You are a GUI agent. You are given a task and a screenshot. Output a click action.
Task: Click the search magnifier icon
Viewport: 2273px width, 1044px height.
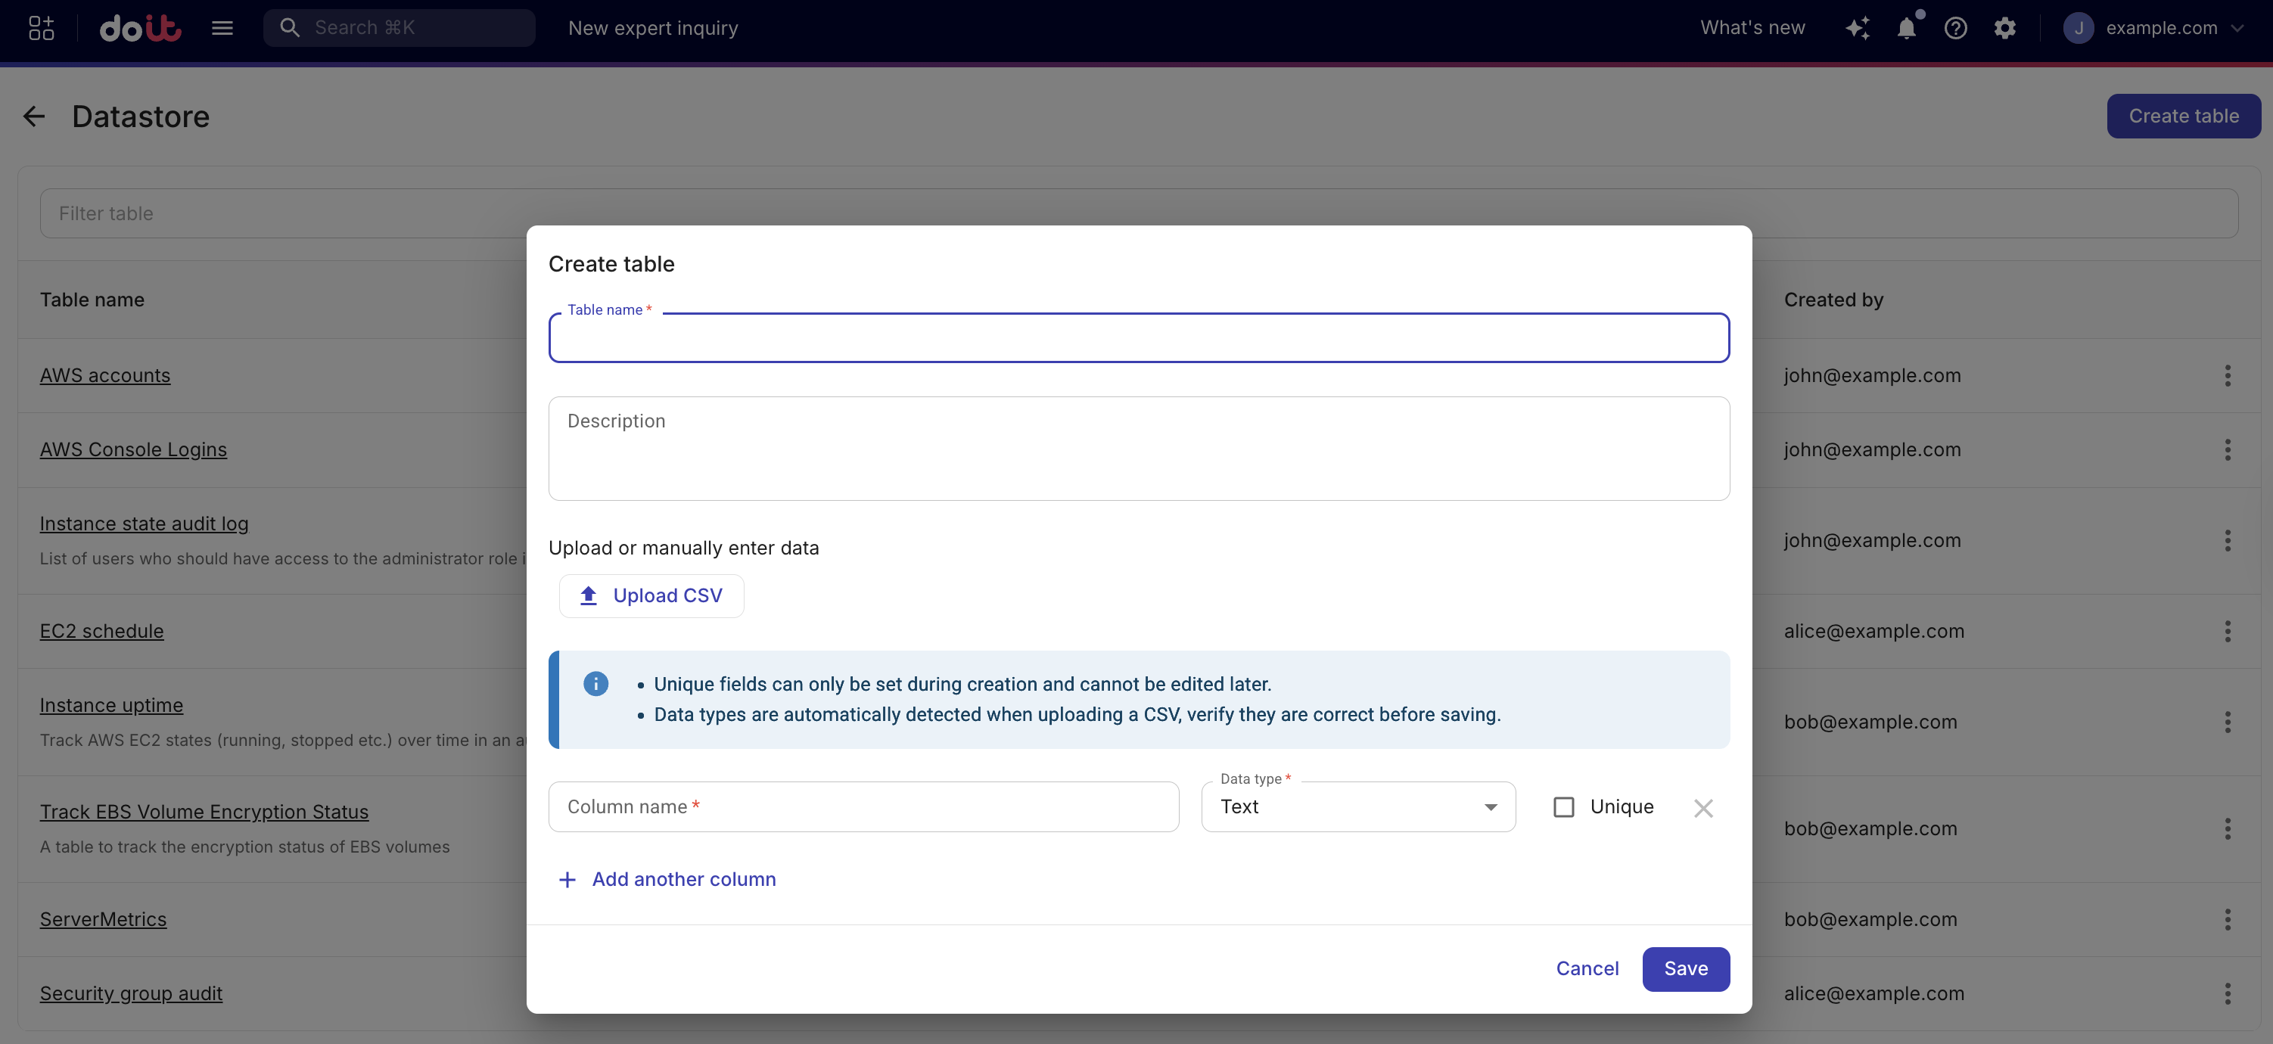point(289,27)
